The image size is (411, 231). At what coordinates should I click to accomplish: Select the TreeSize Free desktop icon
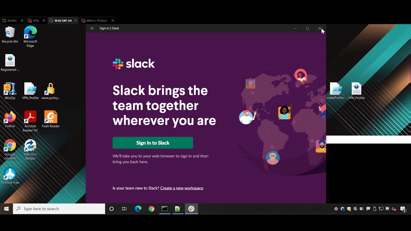tap(10, 176)
